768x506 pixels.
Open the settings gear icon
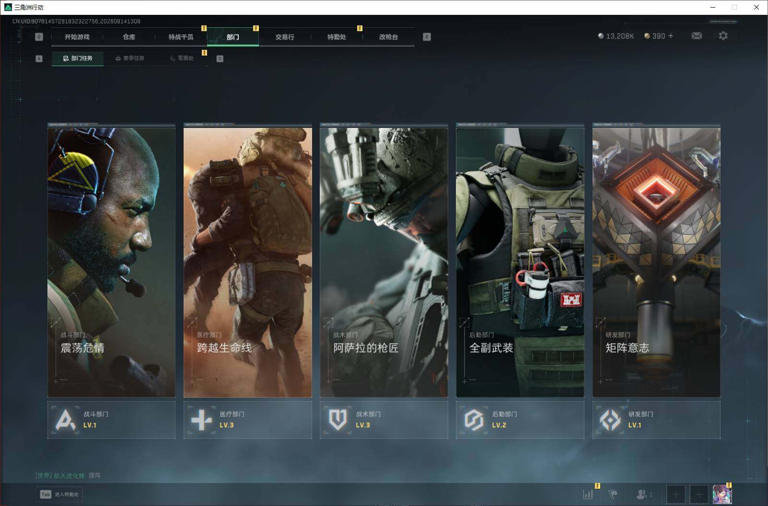723,36
